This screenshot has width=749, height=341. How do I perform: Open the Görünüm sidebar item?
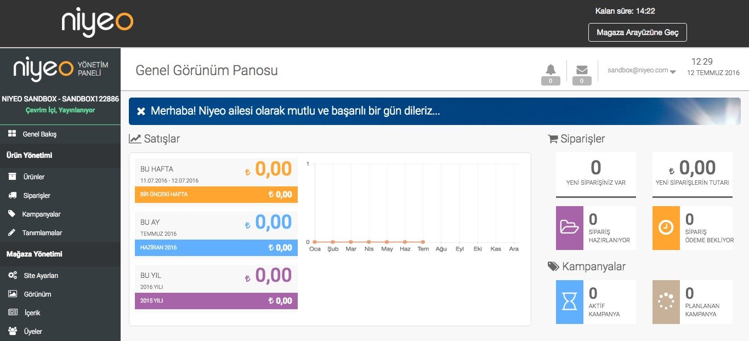tap(37, 294)
